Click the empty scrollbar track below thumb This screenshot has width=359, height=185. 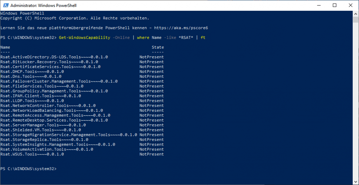356,105
